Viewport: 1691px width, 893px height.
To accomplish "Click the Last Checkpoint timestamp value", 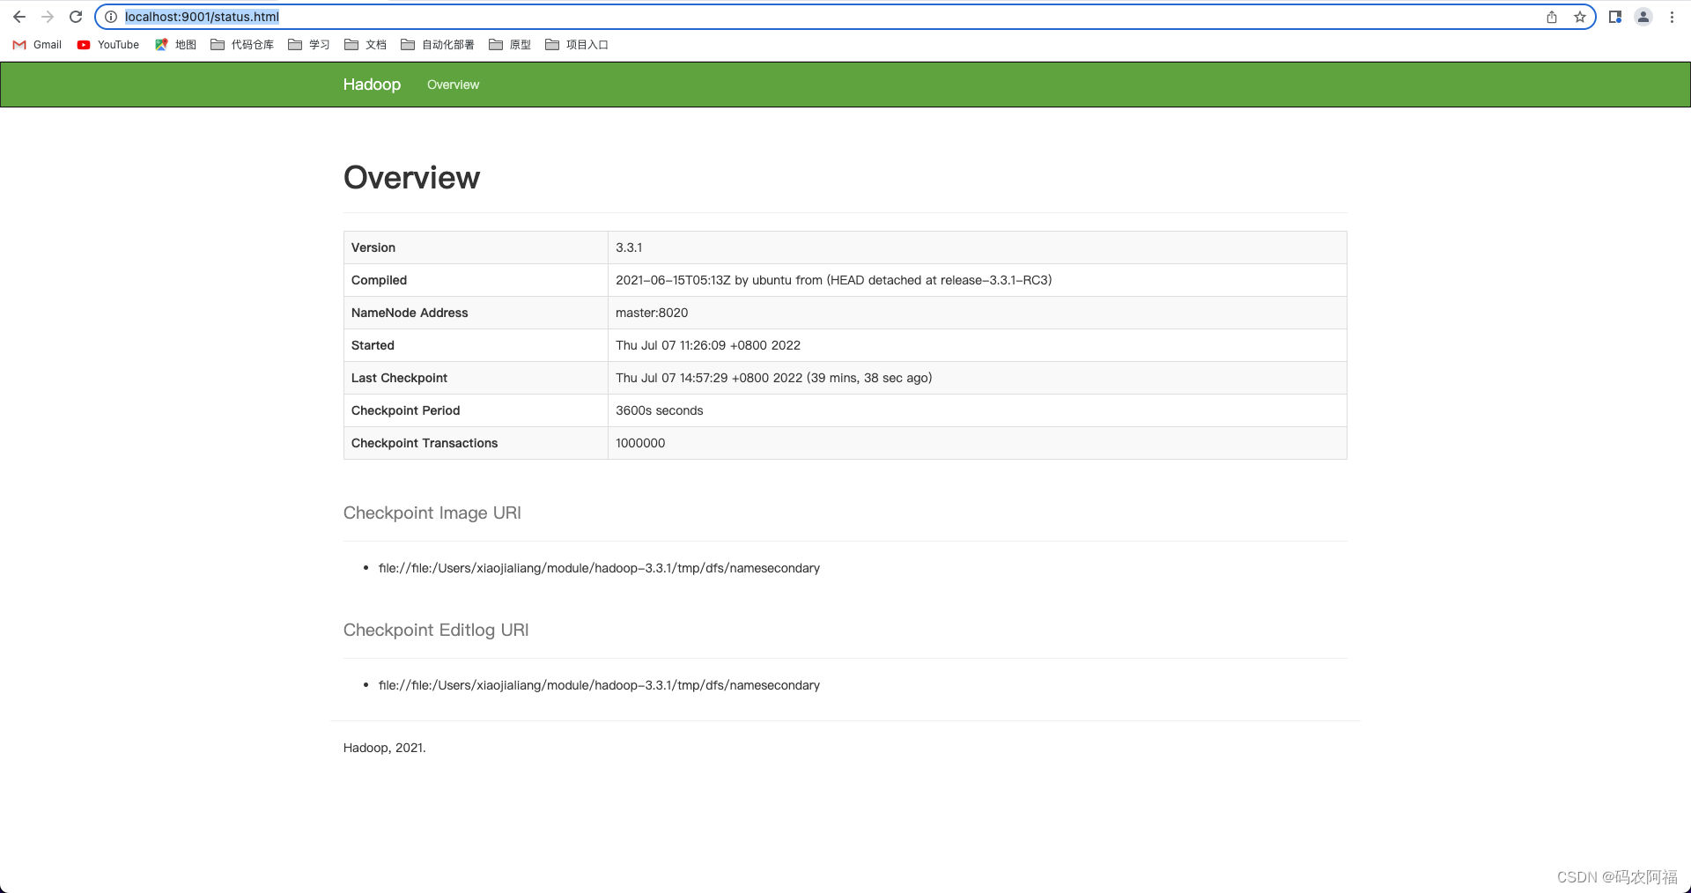I will [x=773, y=378].
